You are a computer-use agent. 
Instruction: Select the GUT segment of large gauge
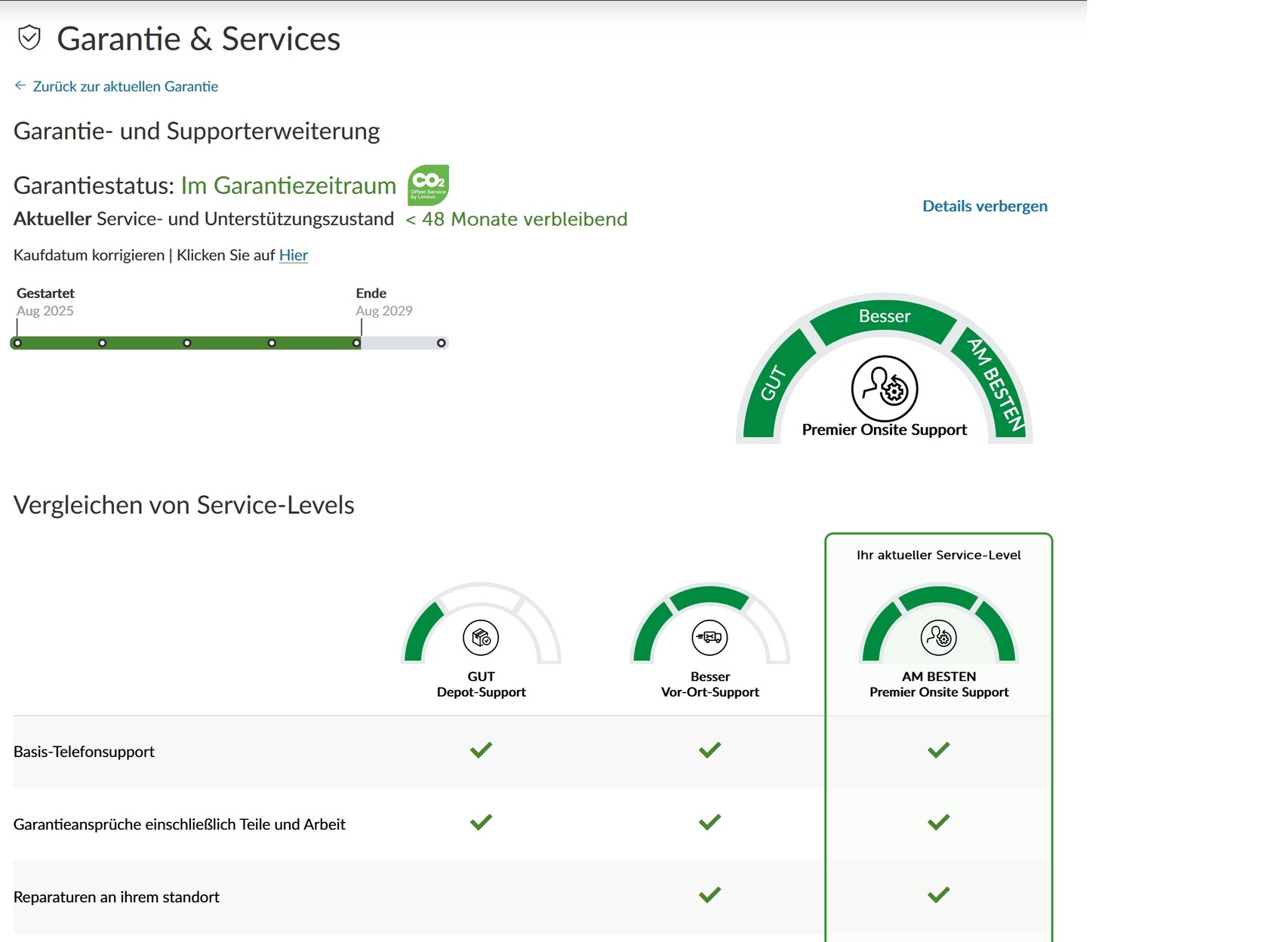pos(774,383)
